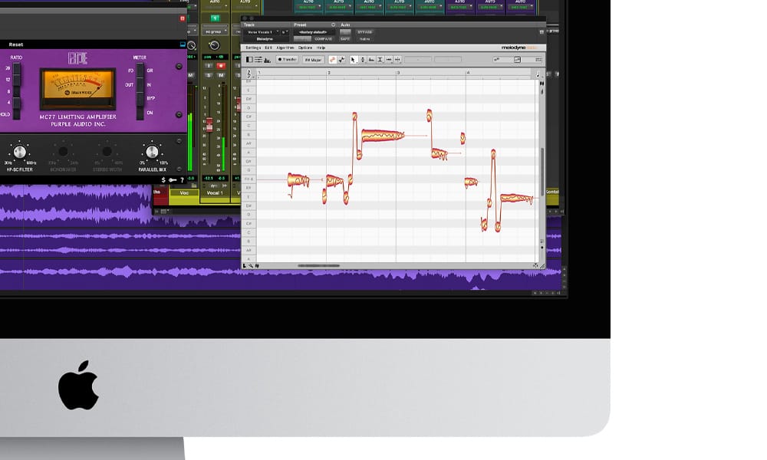Image resolution: width=767 pixels, height=460 pixels.
Task: Open the Melodyne Settings menu
Action: pos(253,48)
